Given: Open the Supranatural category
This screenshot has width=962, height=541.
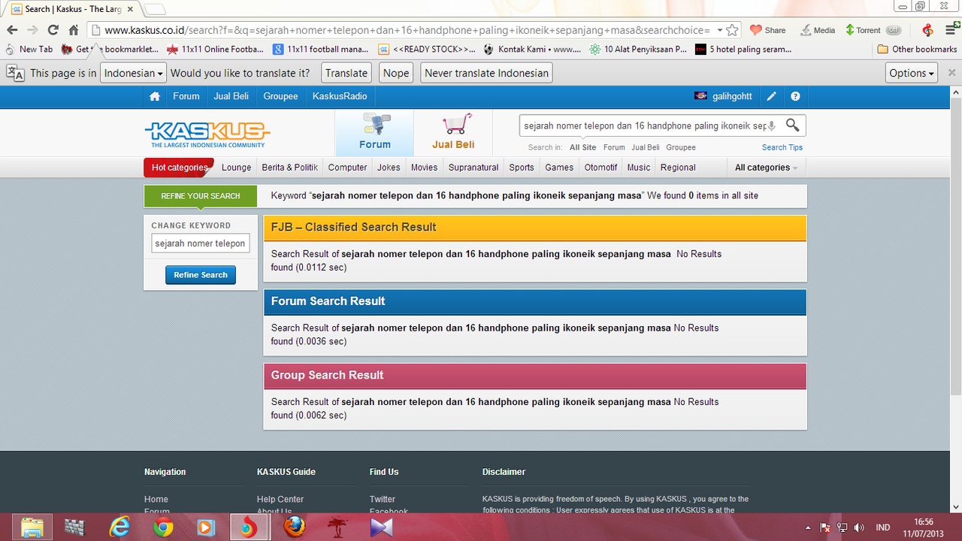Looking at the screenshot, I should [473, 168].
